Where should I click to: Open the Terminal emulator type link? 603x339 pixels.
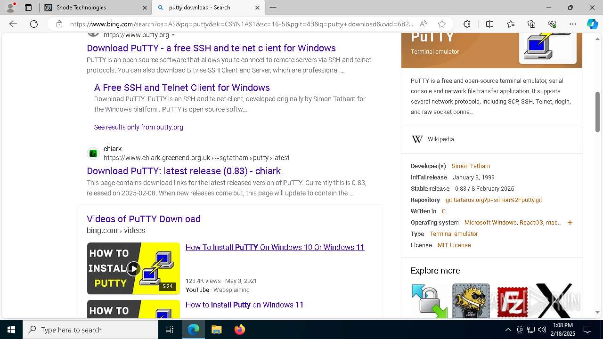(454, 234)
